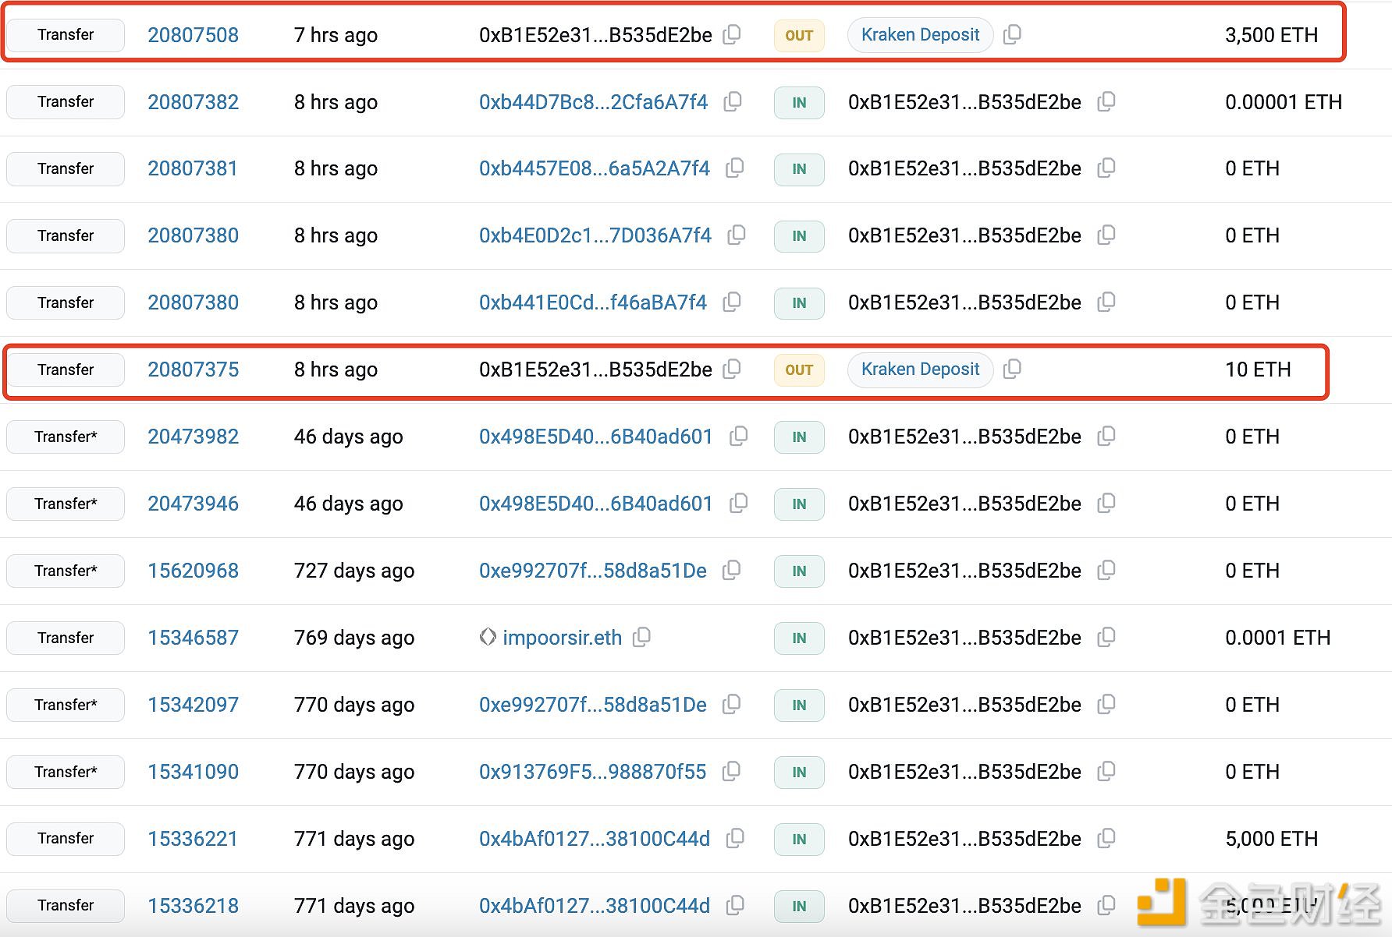1392x937 pixels.
Task: Open Kraken Deposit in 3,500 ETH row
Action: tap(920, 35)
